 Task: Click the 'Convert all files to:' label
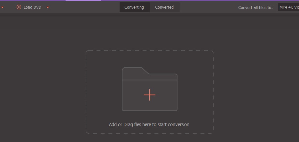point(256,8)
